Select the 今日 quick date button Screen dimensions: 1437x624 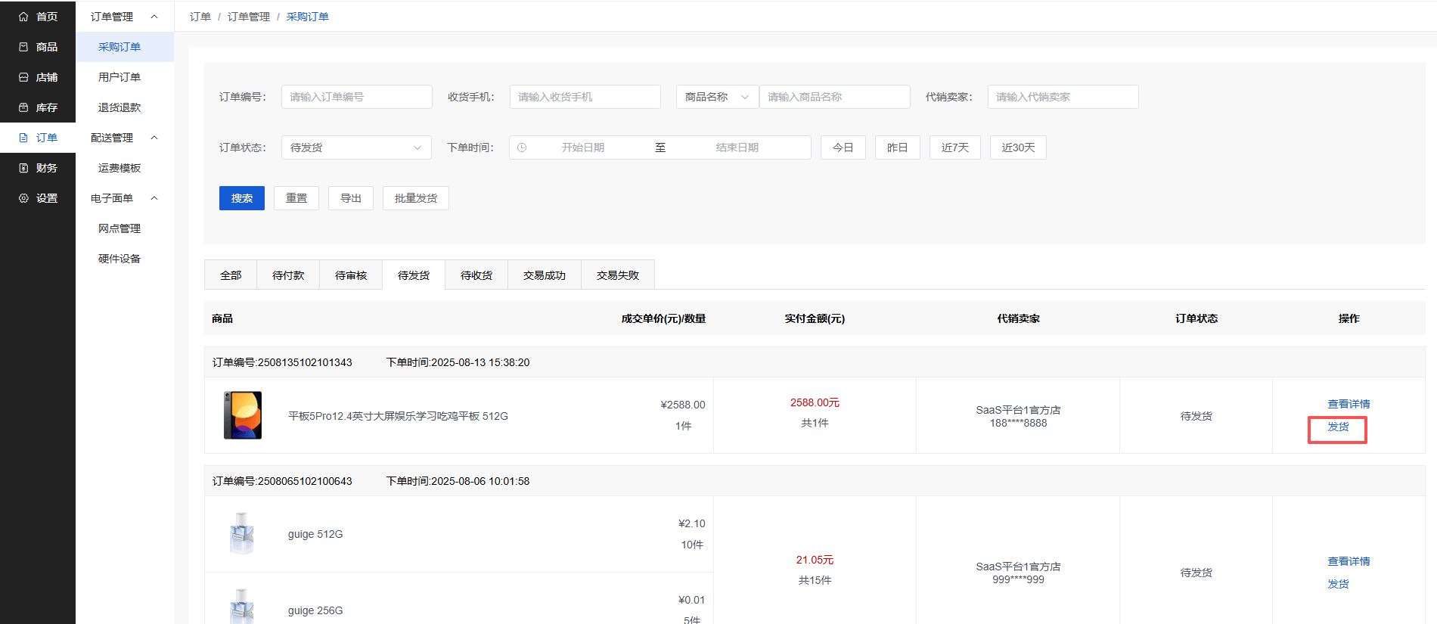[x=843, y=147]
